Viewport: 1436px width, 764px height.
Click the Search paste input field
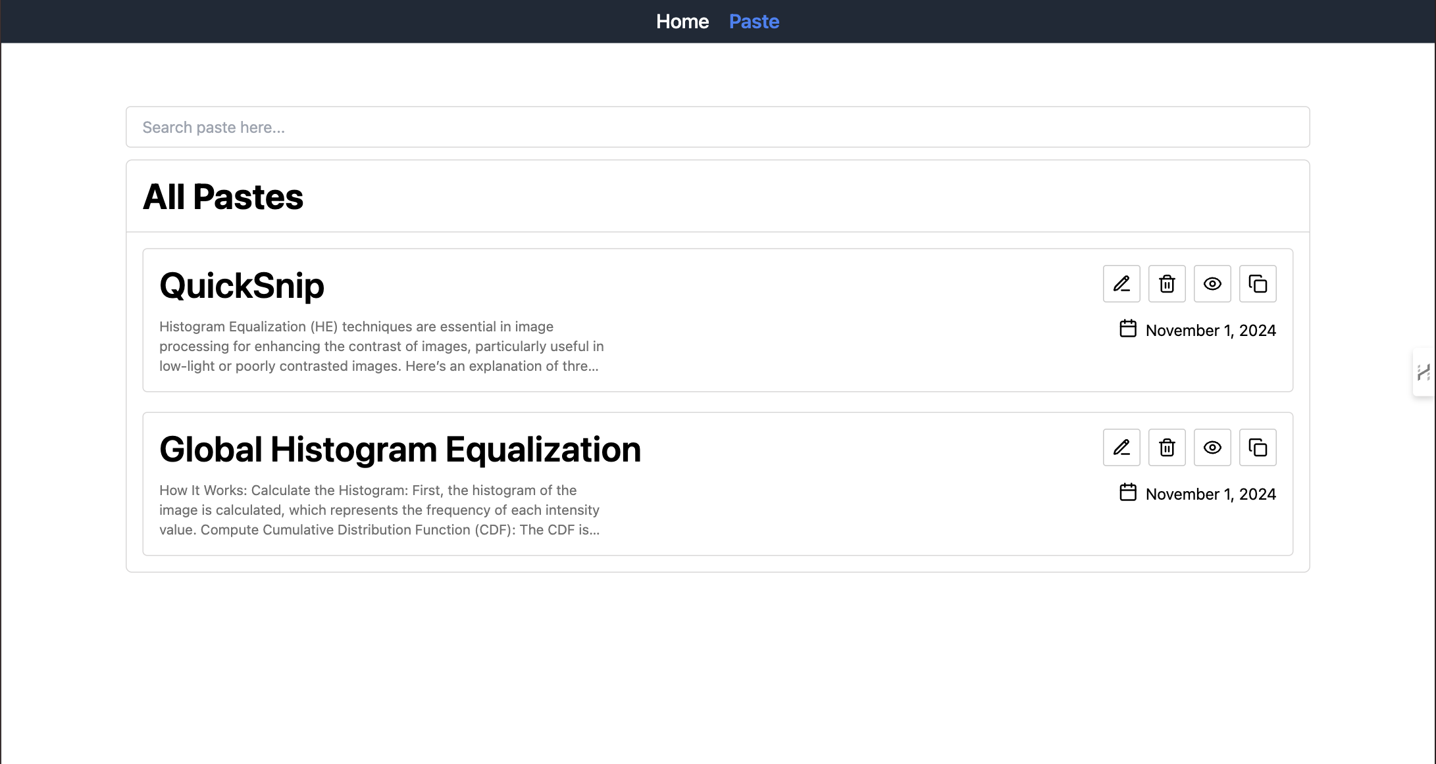717,127
